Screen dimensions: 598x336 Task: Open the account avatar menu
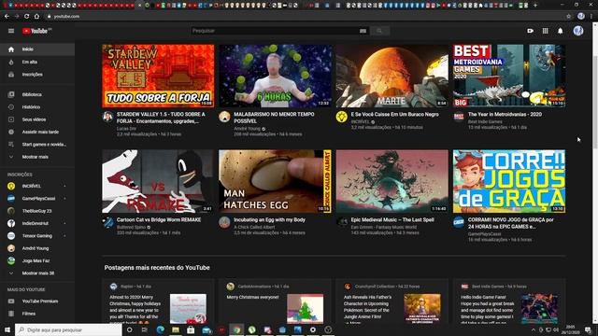click(x=578, y=31)
